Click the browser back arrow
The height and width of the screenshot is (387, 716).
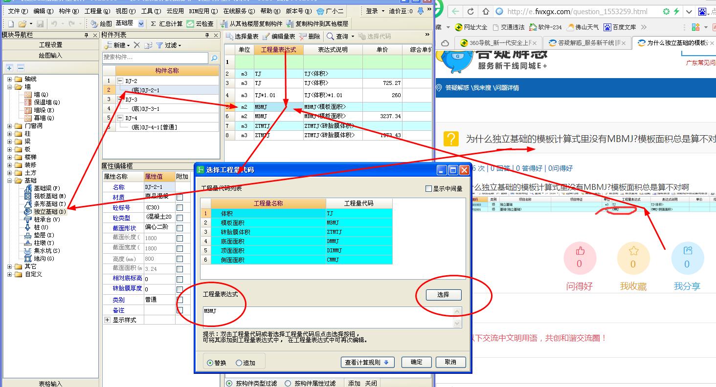click(455, 11)
